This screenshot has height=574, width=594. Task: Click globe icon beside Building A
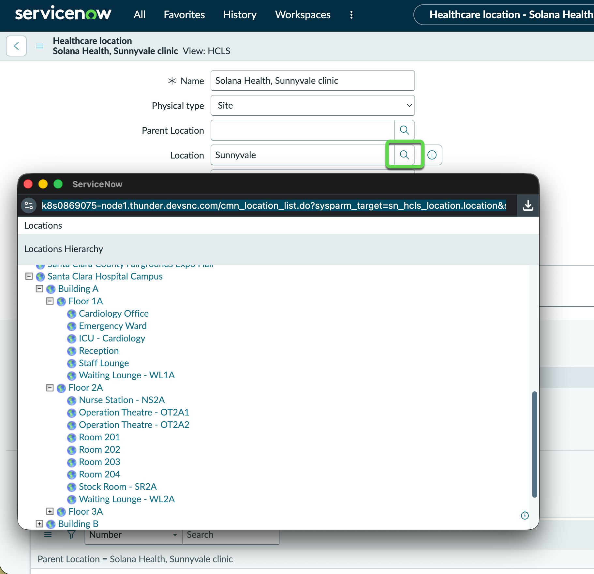click(51, 289)
